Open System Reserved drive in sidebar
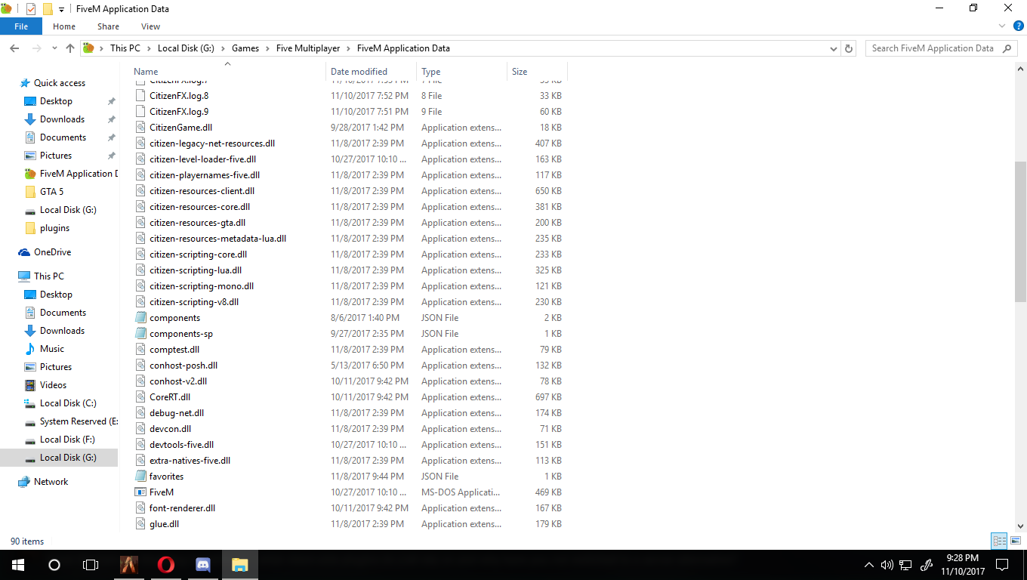 tap(79, 421)
